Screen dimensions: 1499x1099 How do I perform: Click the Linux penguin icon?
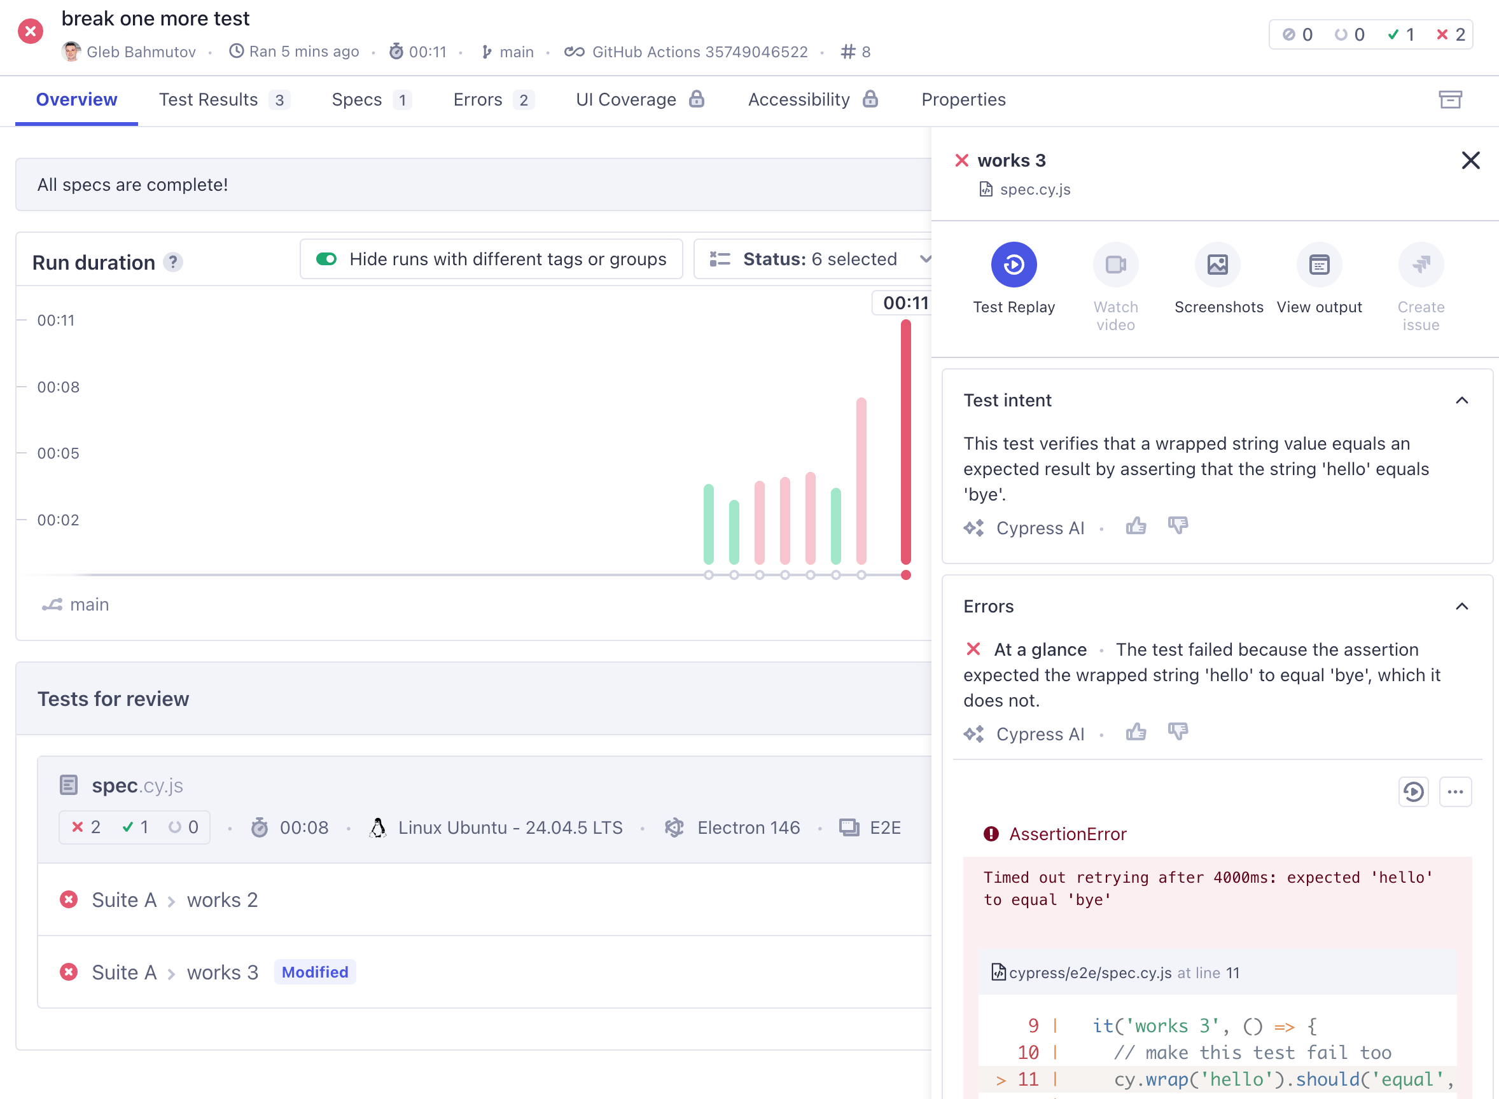[378, 827]
